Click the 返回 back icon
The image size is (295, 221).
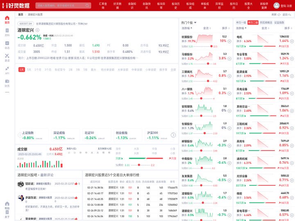(290, 15)
